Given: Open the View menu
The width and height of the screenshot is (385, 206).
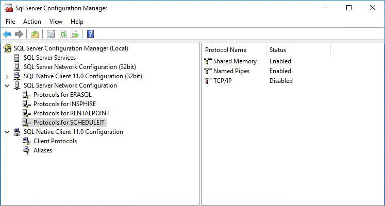Looking at the screenshot, I should (x=56, y=22).
